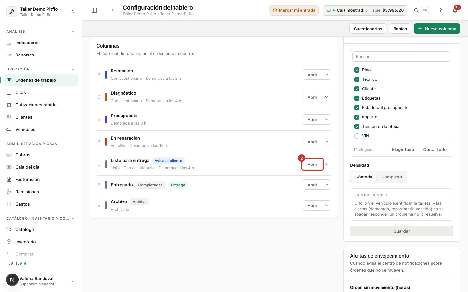Open Caja del día

[x=41, y=167]
